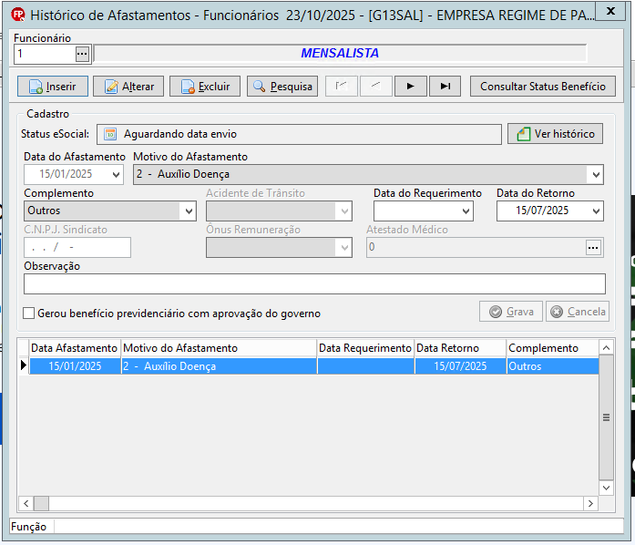Viewport: 635px width, 545px height.
Task: Select the 15/01/2025 Auxílio Doença row
Action: coord(313,366)
